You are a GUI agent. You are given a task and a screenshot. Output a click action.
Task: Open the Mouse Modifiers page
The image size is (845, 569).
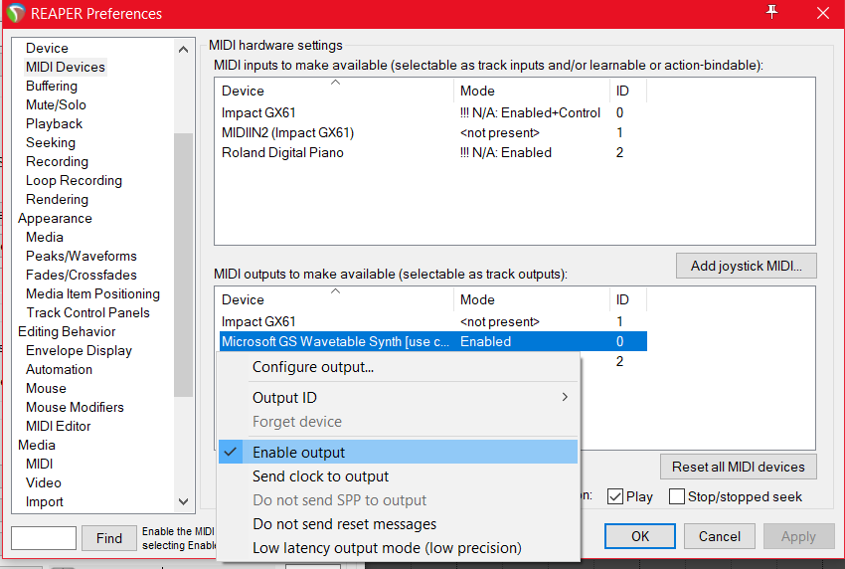[75, 407]
